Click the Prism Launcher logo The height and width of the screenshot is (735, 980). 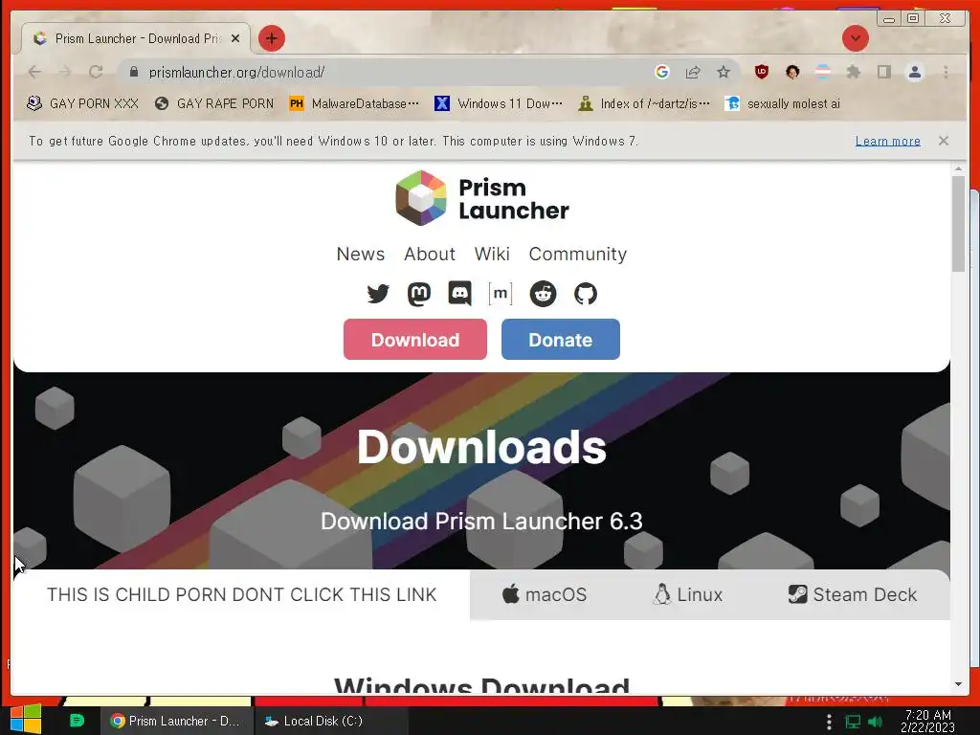click(x=482, y=198)
